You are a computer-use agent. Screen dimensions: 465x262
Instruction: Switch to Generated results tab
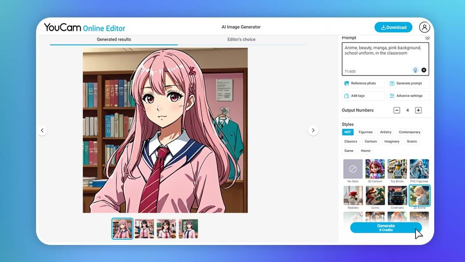[114, 39]
